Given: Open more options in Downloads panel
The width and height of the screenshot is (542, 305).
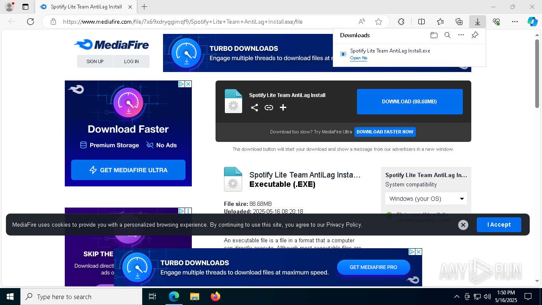Looking at the screenshot, I should (x=461, y=35).
